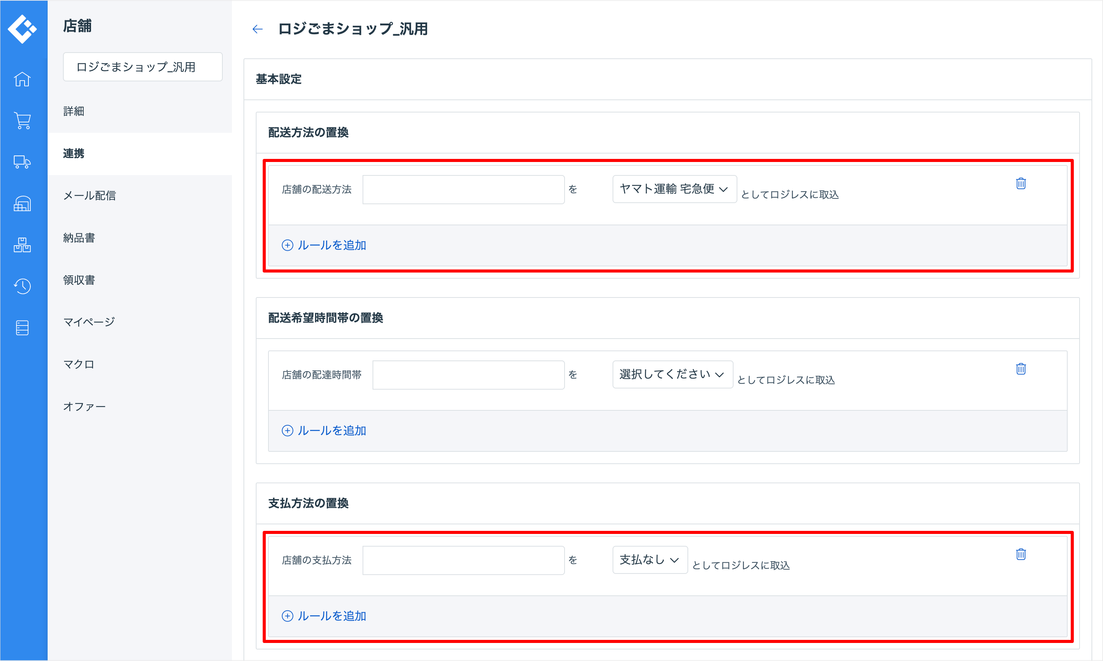The image size is (1103, 661).
Task: Add a rule under 支払方法の置換
Action: point(324,616)
